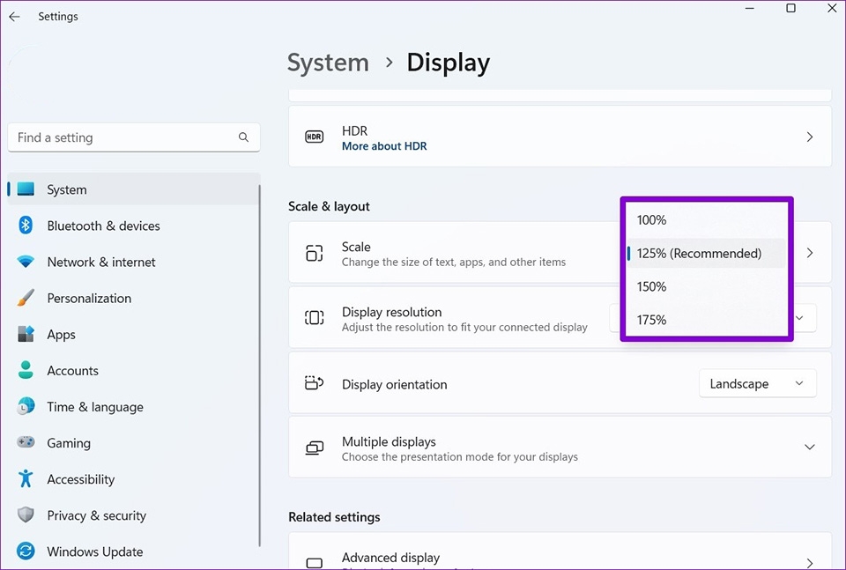Expand the Multiple displays section
The image size is (846, 570).
[809, 447]
